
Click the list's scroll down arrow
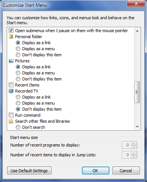coord(137,127)
